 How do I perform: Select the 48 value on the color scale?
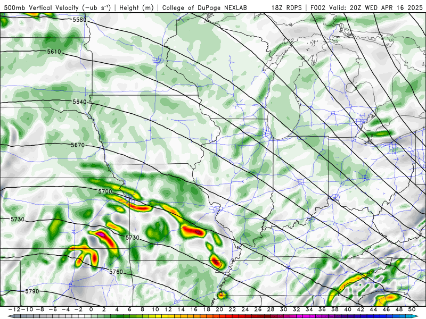tap(399, 309)
